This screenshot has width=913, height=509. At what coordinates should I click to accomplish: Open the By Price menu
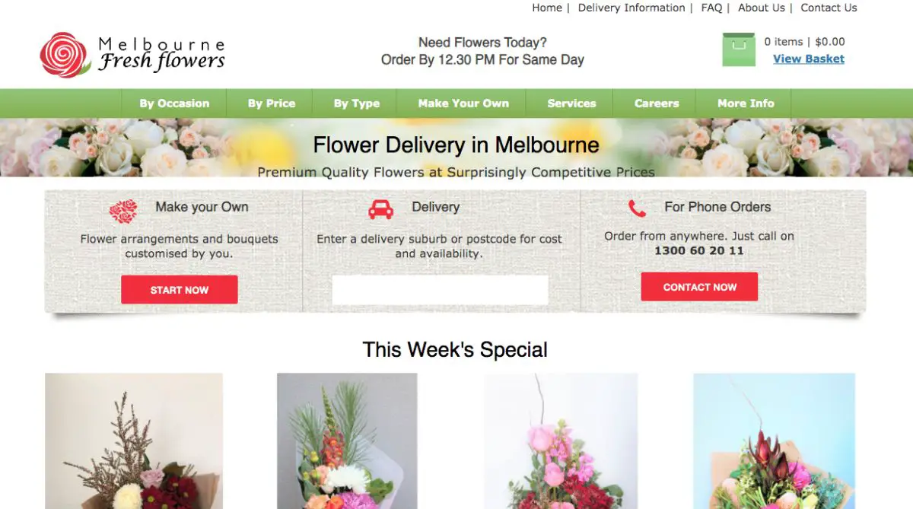tap(272, 103)
